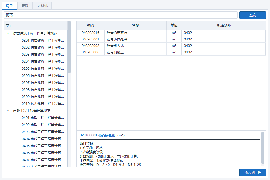Click the 020100001 仿古砖基础 detail title
The width and height of the screenshot is (270, 180).
coord(98,135)
